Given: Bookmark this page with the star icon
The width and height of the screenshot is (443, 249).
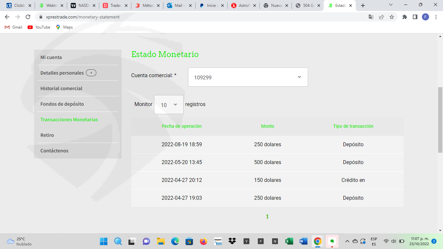Looking at the screenshot, I should click(392, 17).
